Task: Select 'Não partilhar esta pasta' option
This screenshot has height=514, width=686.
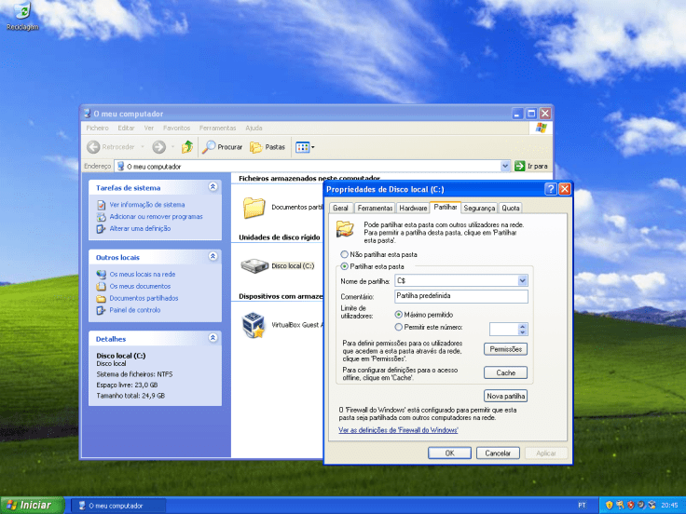Action: pyautogui.click(x=345, y=254)
